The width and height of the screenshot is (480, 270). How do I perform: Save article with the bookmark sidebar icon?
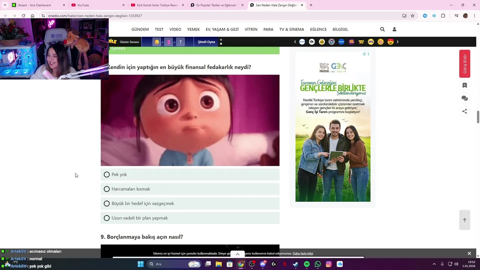pyautogui.click(x=465, y=85)
